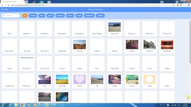Image resolution: width=191 pixels, height=107 pixels.
Task: Filter backdrops by Space
Action: click(79, 15)
